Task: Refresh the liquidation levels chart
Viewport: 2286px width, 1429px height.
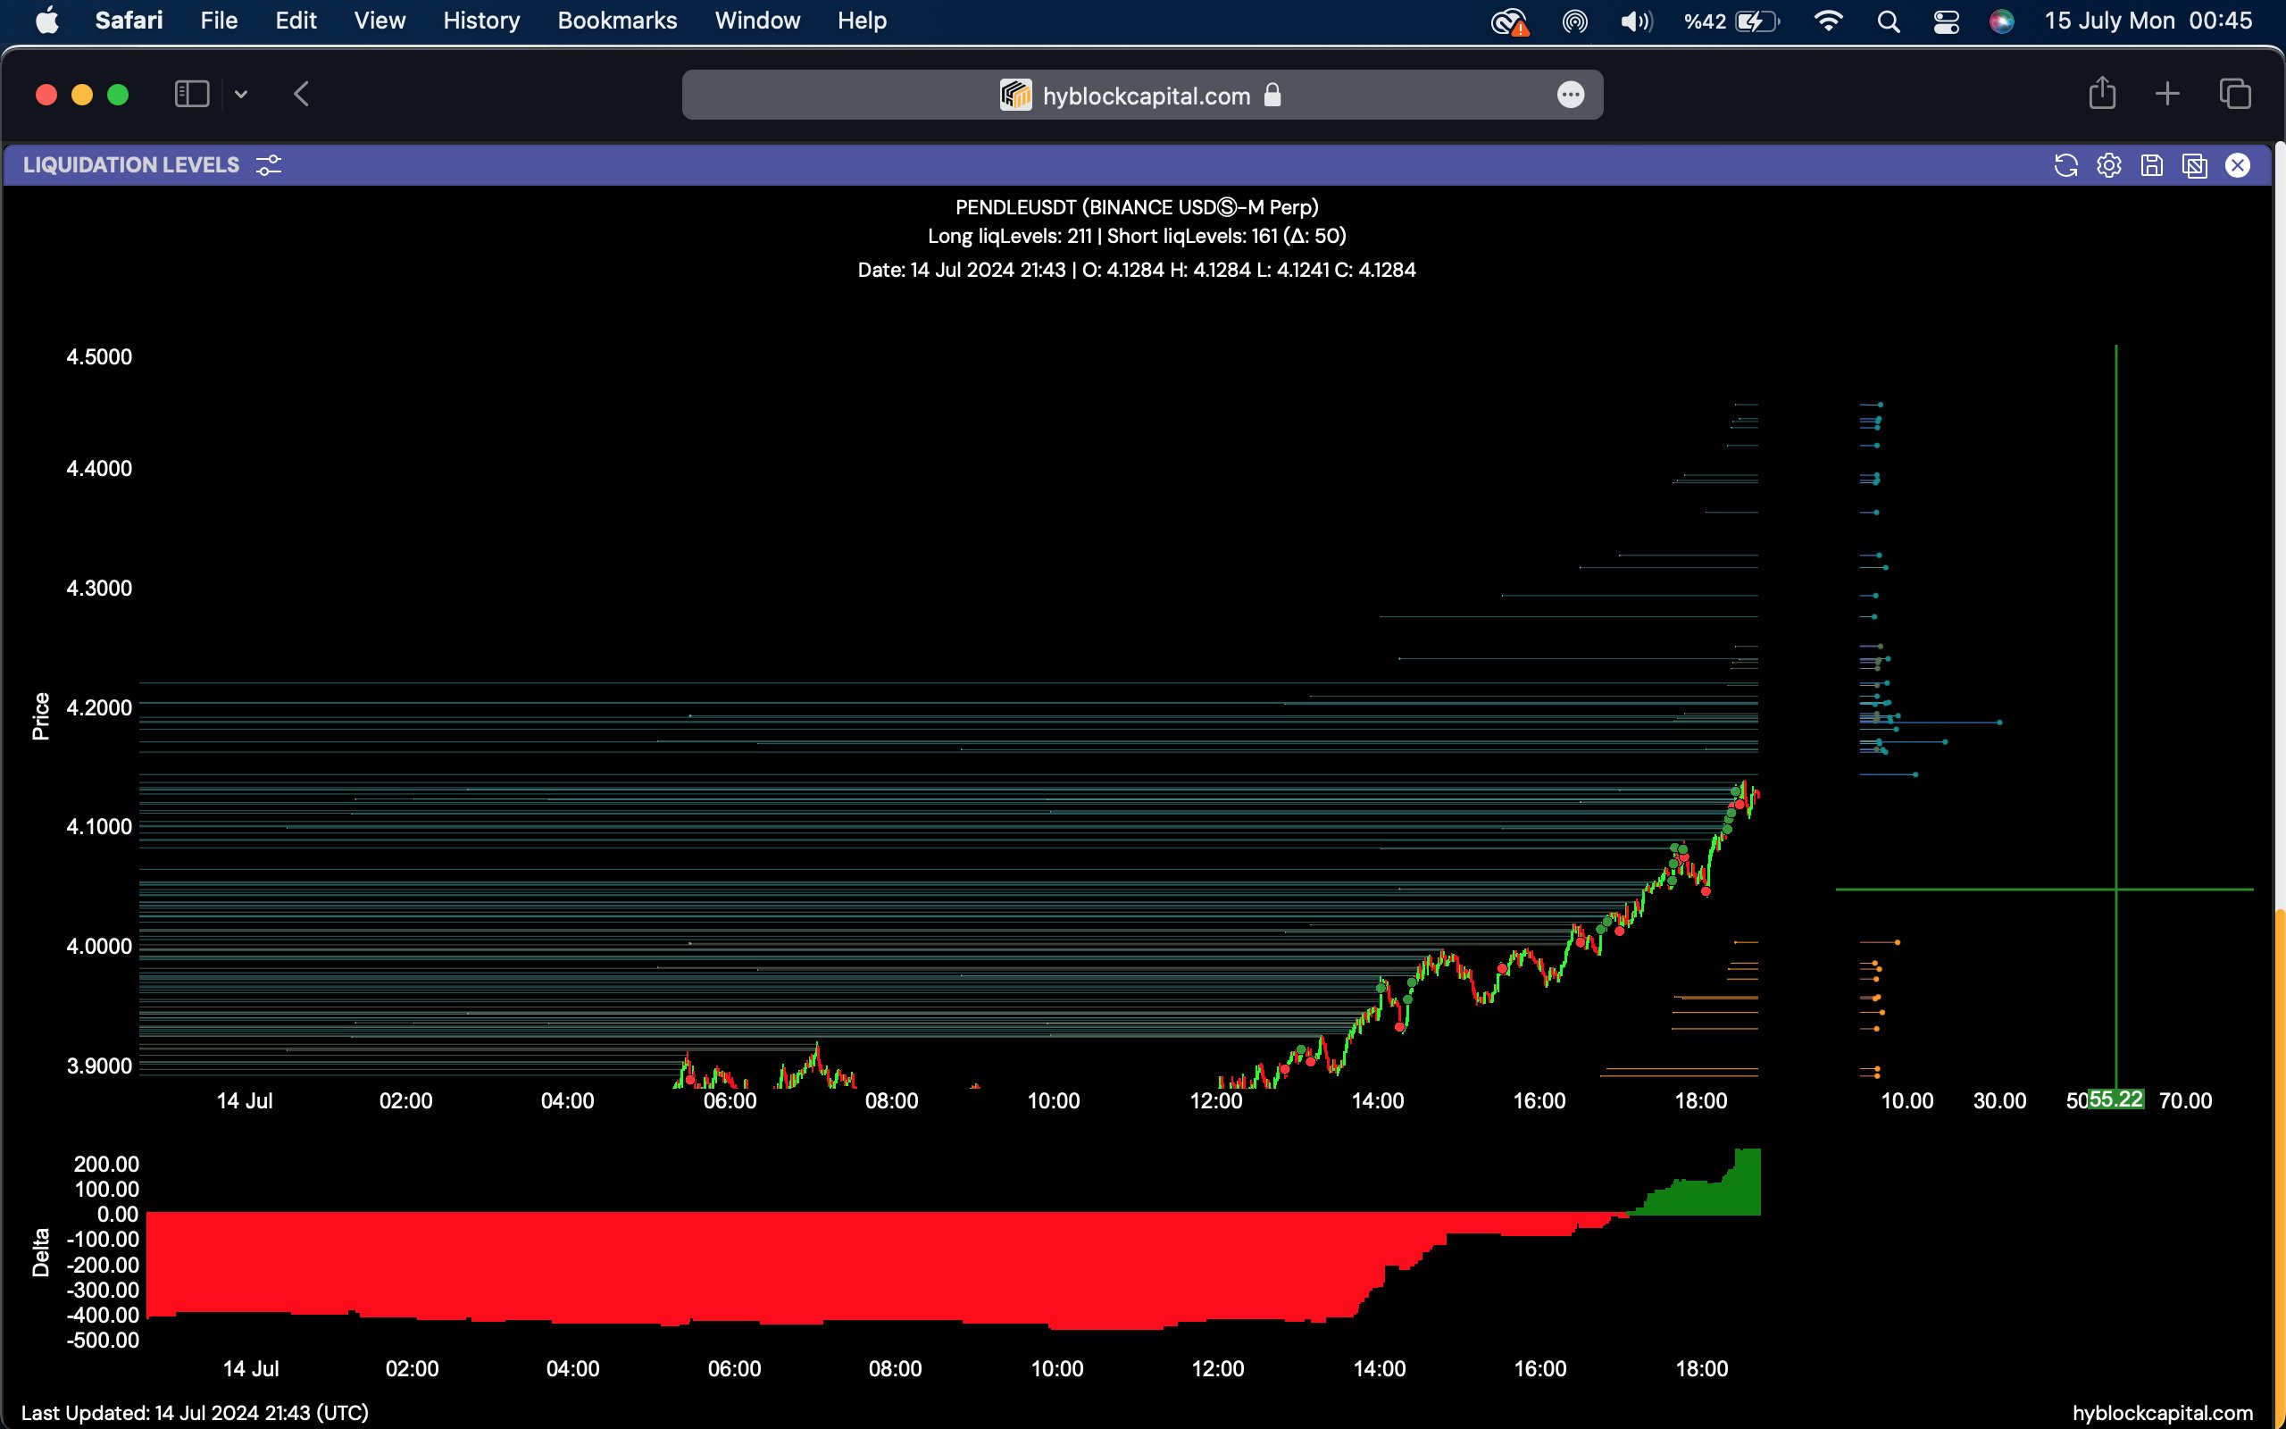Action: [2066, 165]
